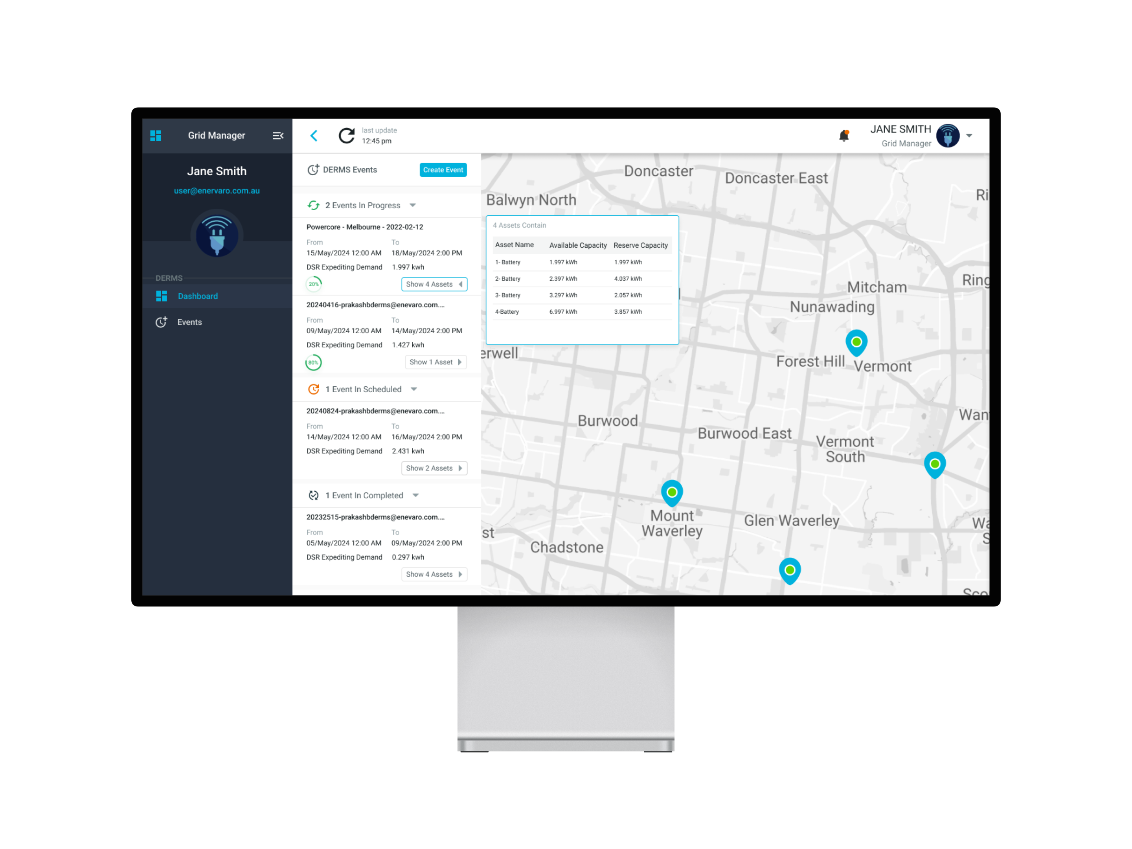This screenshot has width=1132, height=849.
Task: Click the back arrow chevron
Action: (314, 136)
